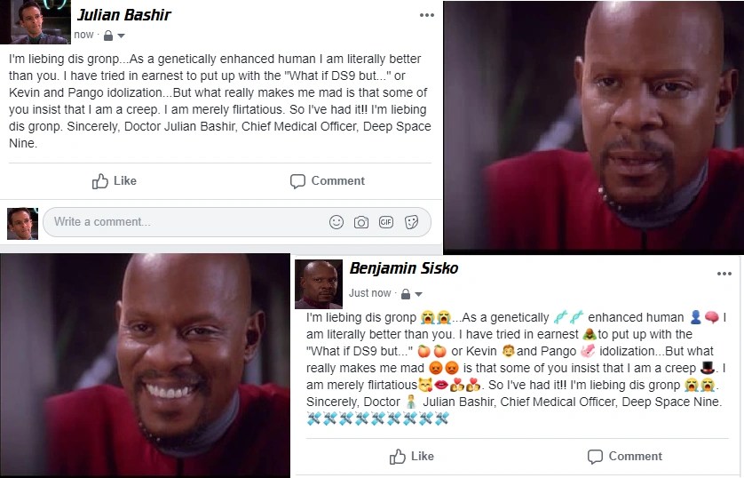The width and height of the screenshot is (744, 478).
Task: Comment on Benjamin Sisko's post
Action: 624,456
